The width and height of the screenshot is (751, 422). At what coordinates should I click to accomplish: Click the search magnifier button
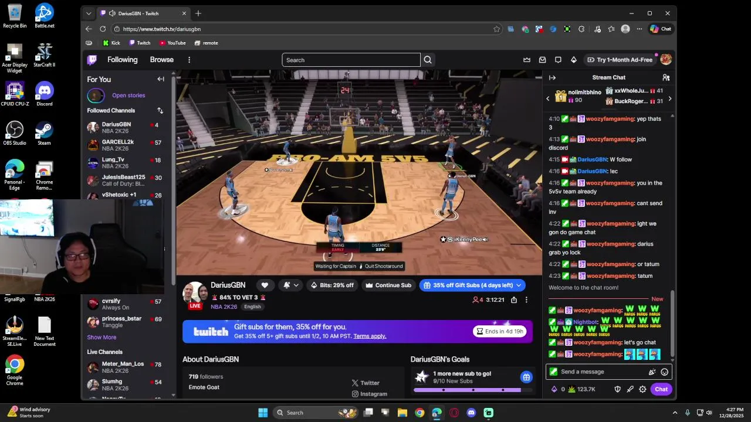click(x=428, y=60)
